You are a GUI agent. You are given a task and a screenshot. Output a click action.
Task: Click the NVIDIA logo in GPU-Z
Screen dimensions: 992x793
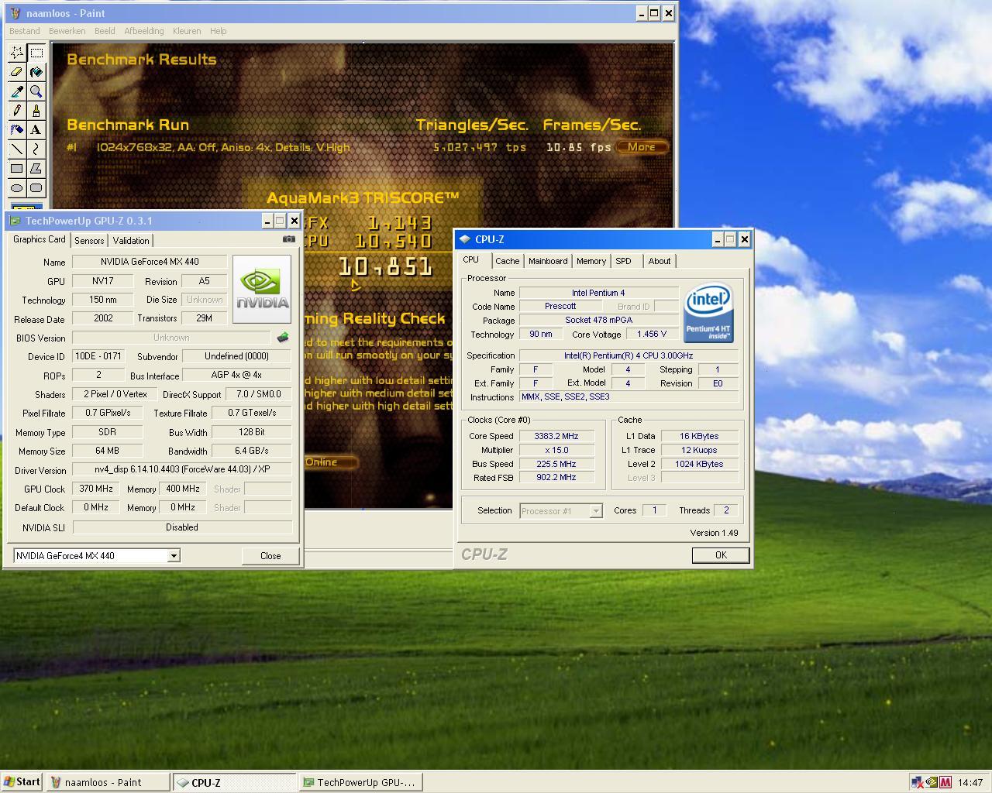262,290
